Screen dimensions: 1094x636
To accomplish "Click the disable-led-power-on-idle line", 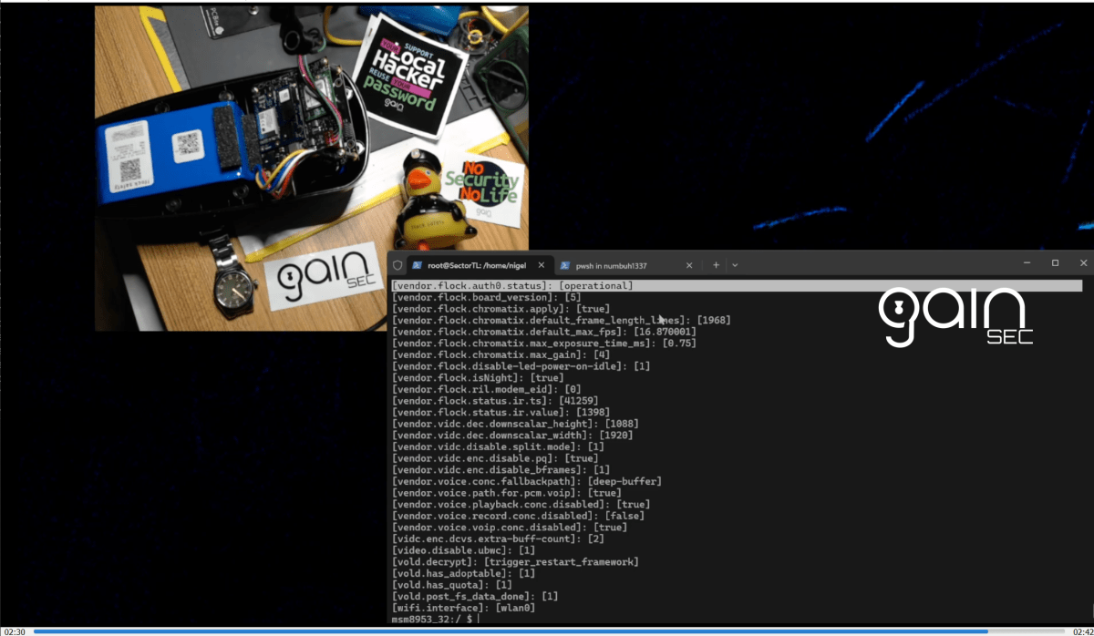I will point(521,366).
